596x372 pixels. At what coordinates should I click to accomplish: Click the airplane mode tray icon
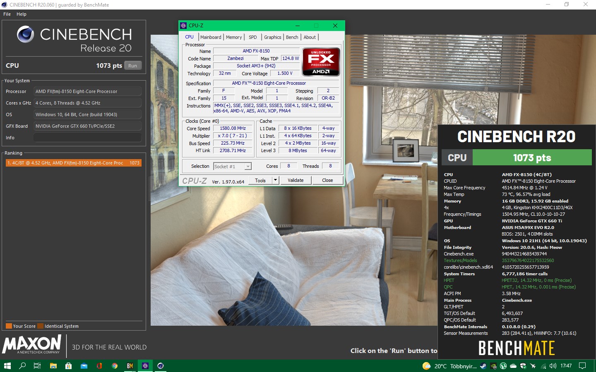(x=533, y=366)
